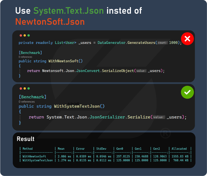This screenshot has height=176, width=207.
Task: Click the Result heading
Action: tap(26, 139)
